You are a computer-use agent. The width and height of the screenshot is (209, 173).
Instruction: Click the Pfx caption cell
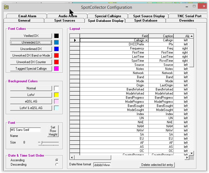pos(161,44)
